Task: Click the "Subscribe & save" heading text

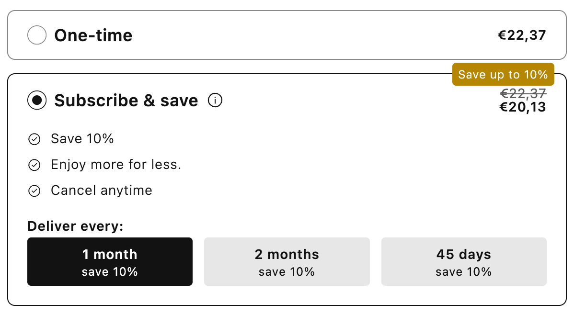Action: point(126,101)
